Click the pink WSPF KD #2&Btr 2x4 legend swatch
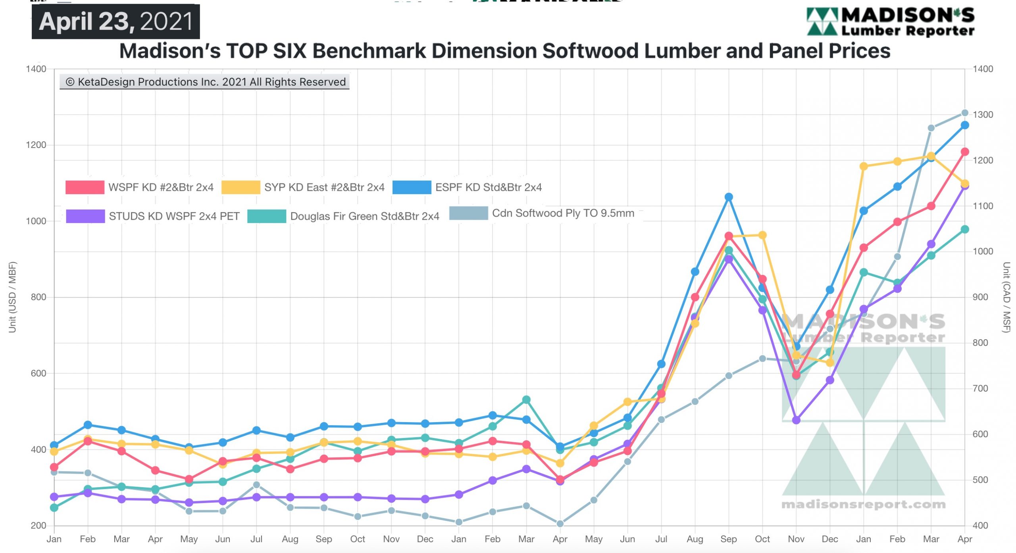Viewport: 1016px width, 553px height. [x=85, y=187]
